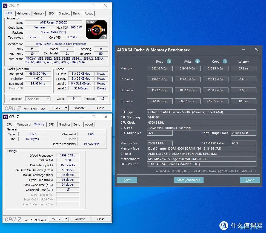The height and width of the screenshot is (233, 266).
Task: Select SPD tab in bottom CPU-Z window
Action: tap(52, 124)
